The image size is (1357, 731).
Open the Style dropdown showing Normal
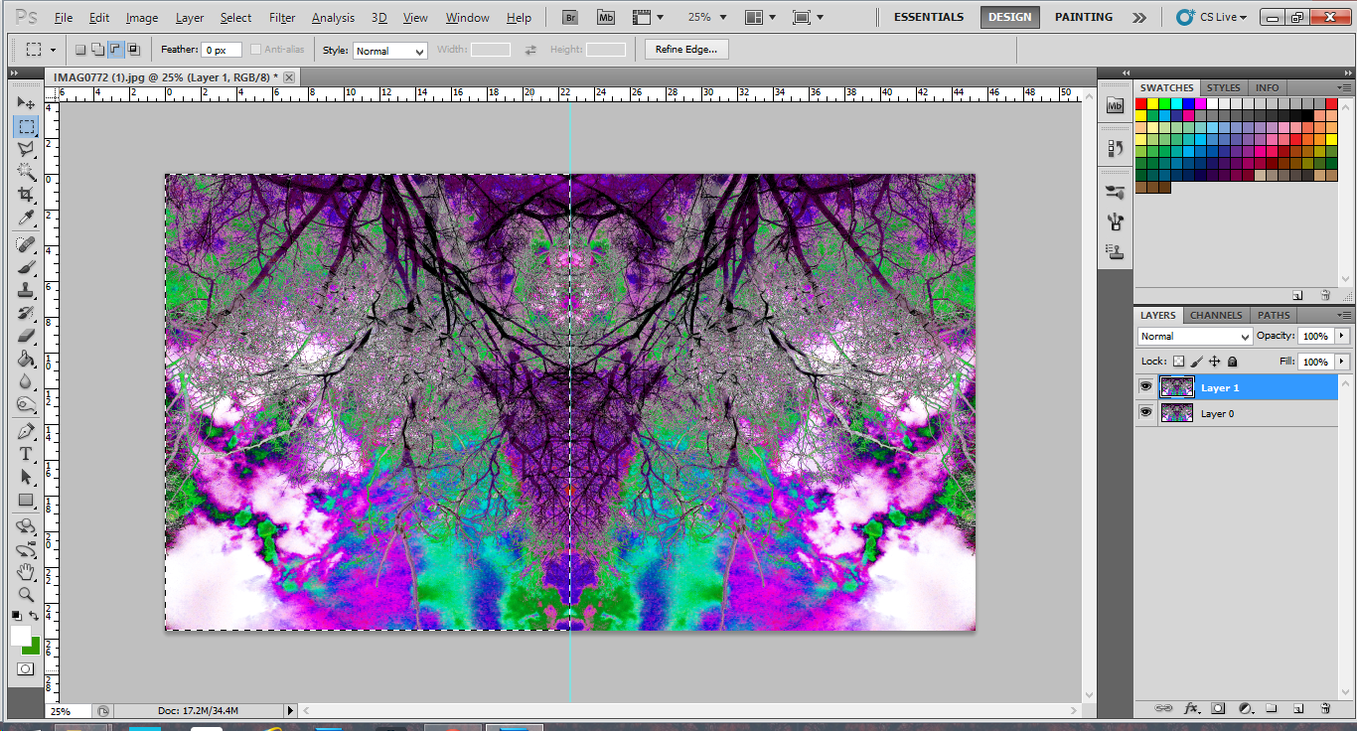pos(390,51)
